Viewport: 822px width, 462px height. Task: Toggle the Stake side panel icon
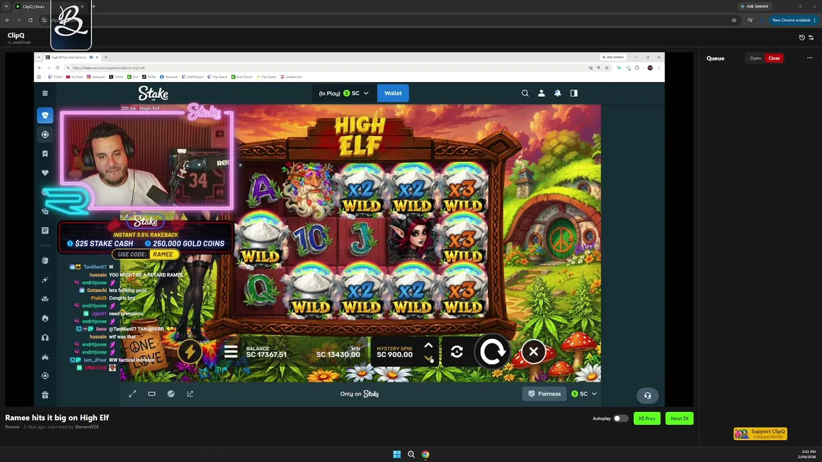tap(573, 93)
